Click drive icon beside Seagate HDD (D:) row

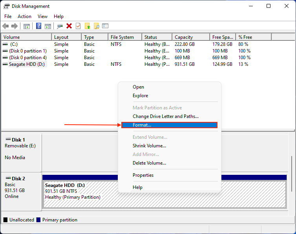[5, 64]
